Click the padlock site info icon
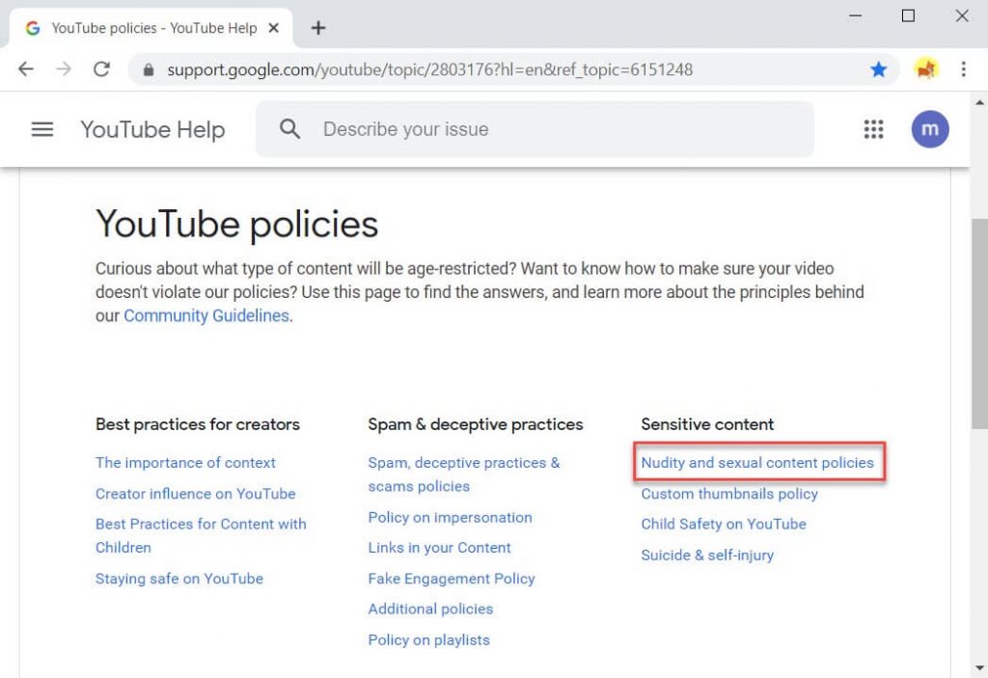 pyautogui.click(x=148, y=69)
